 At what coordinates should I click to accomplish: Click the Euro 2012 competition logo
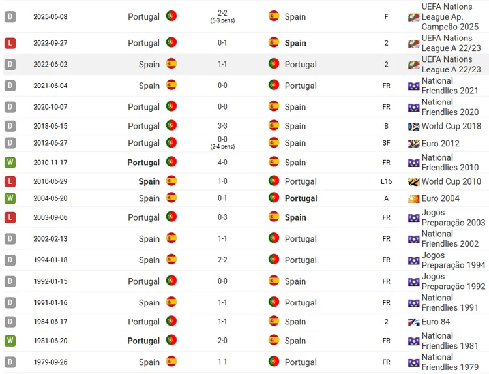click(x=414, y=144)
